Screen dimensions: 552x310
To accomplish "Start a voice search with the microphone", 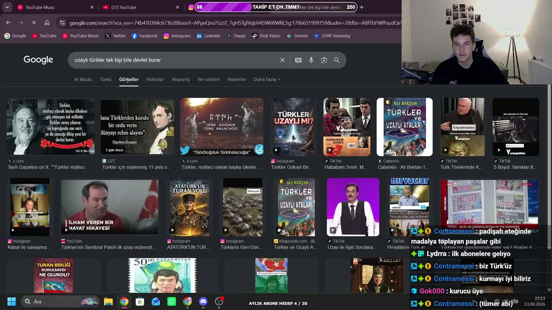I will click(311, 60).
